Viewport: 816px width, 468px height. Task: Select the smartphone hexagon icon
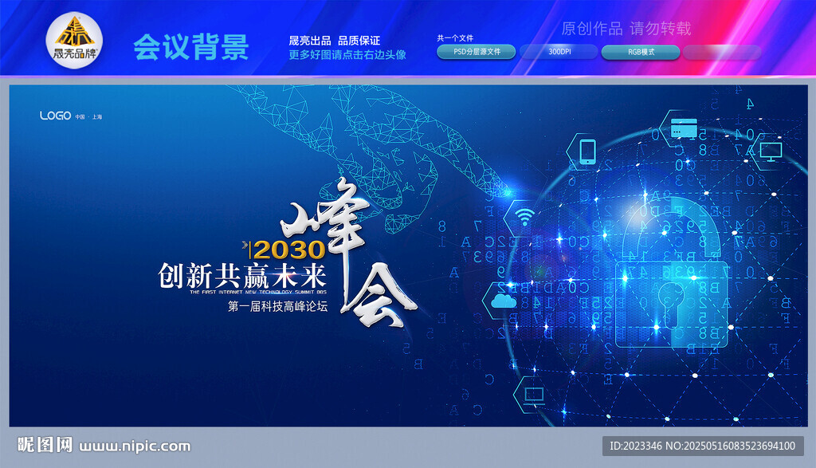point(587,152)
